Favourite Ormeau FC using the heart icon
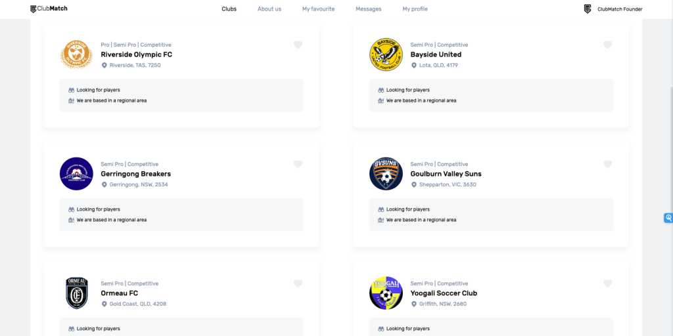Image resolution: width=673 pixels, height=336 pixels. 298,283
